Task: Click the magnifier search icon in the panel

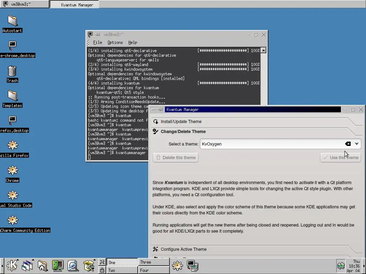Action: tap(73, 265)
